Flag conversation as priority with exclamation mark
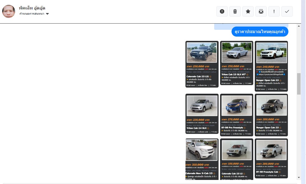The height and width of the screenshot is (184, 306). point(274,11)
